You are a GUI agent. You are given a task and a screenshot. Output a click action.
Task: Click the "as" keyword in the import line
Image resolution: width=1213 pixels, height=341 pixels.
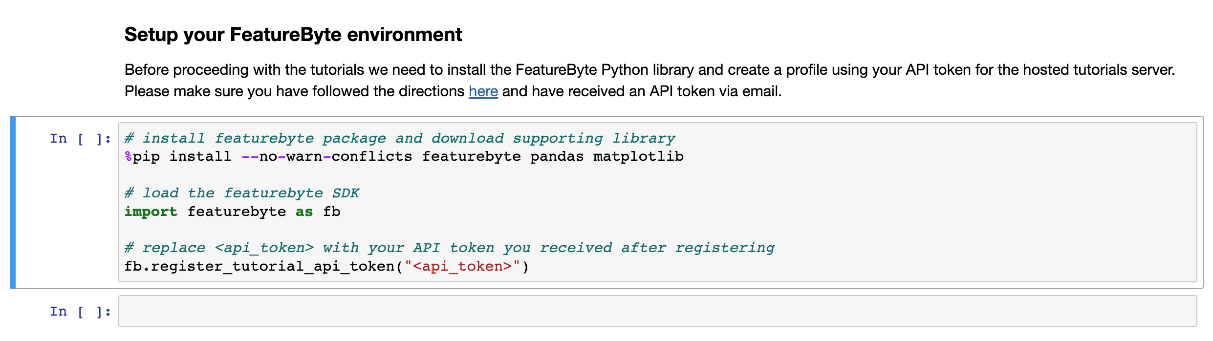pyautogui.click(x=304, y=212)
